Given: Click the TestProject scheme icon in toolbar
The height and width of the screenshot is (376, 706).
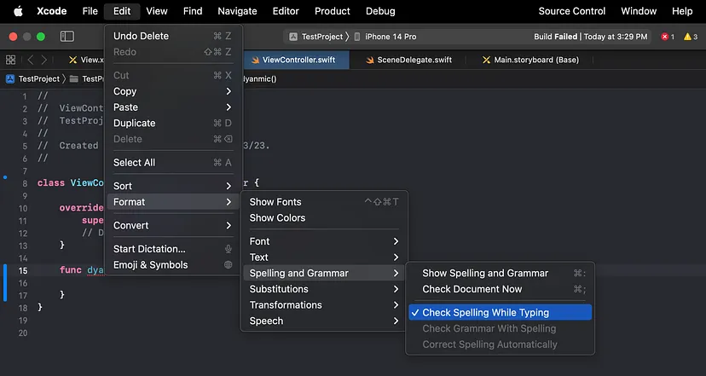Looking at the screenshot, I should coord(293,37).
